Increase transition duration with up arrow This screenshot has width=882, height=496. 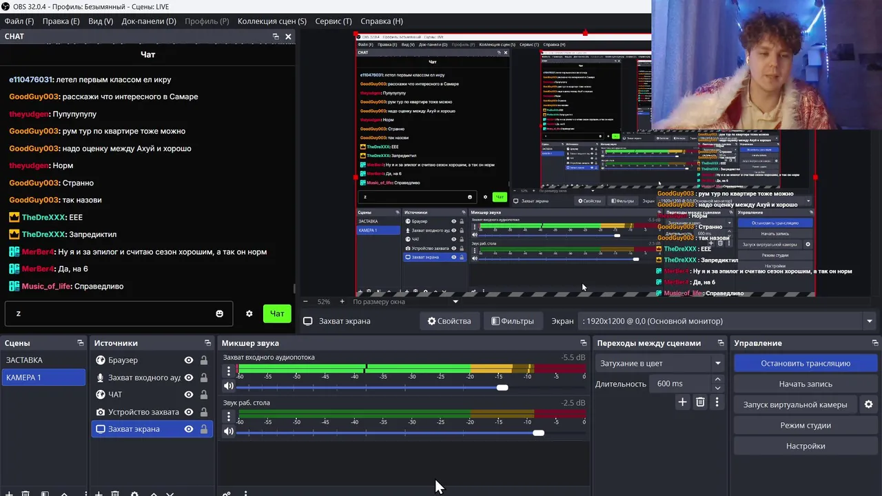pos(717,380)
